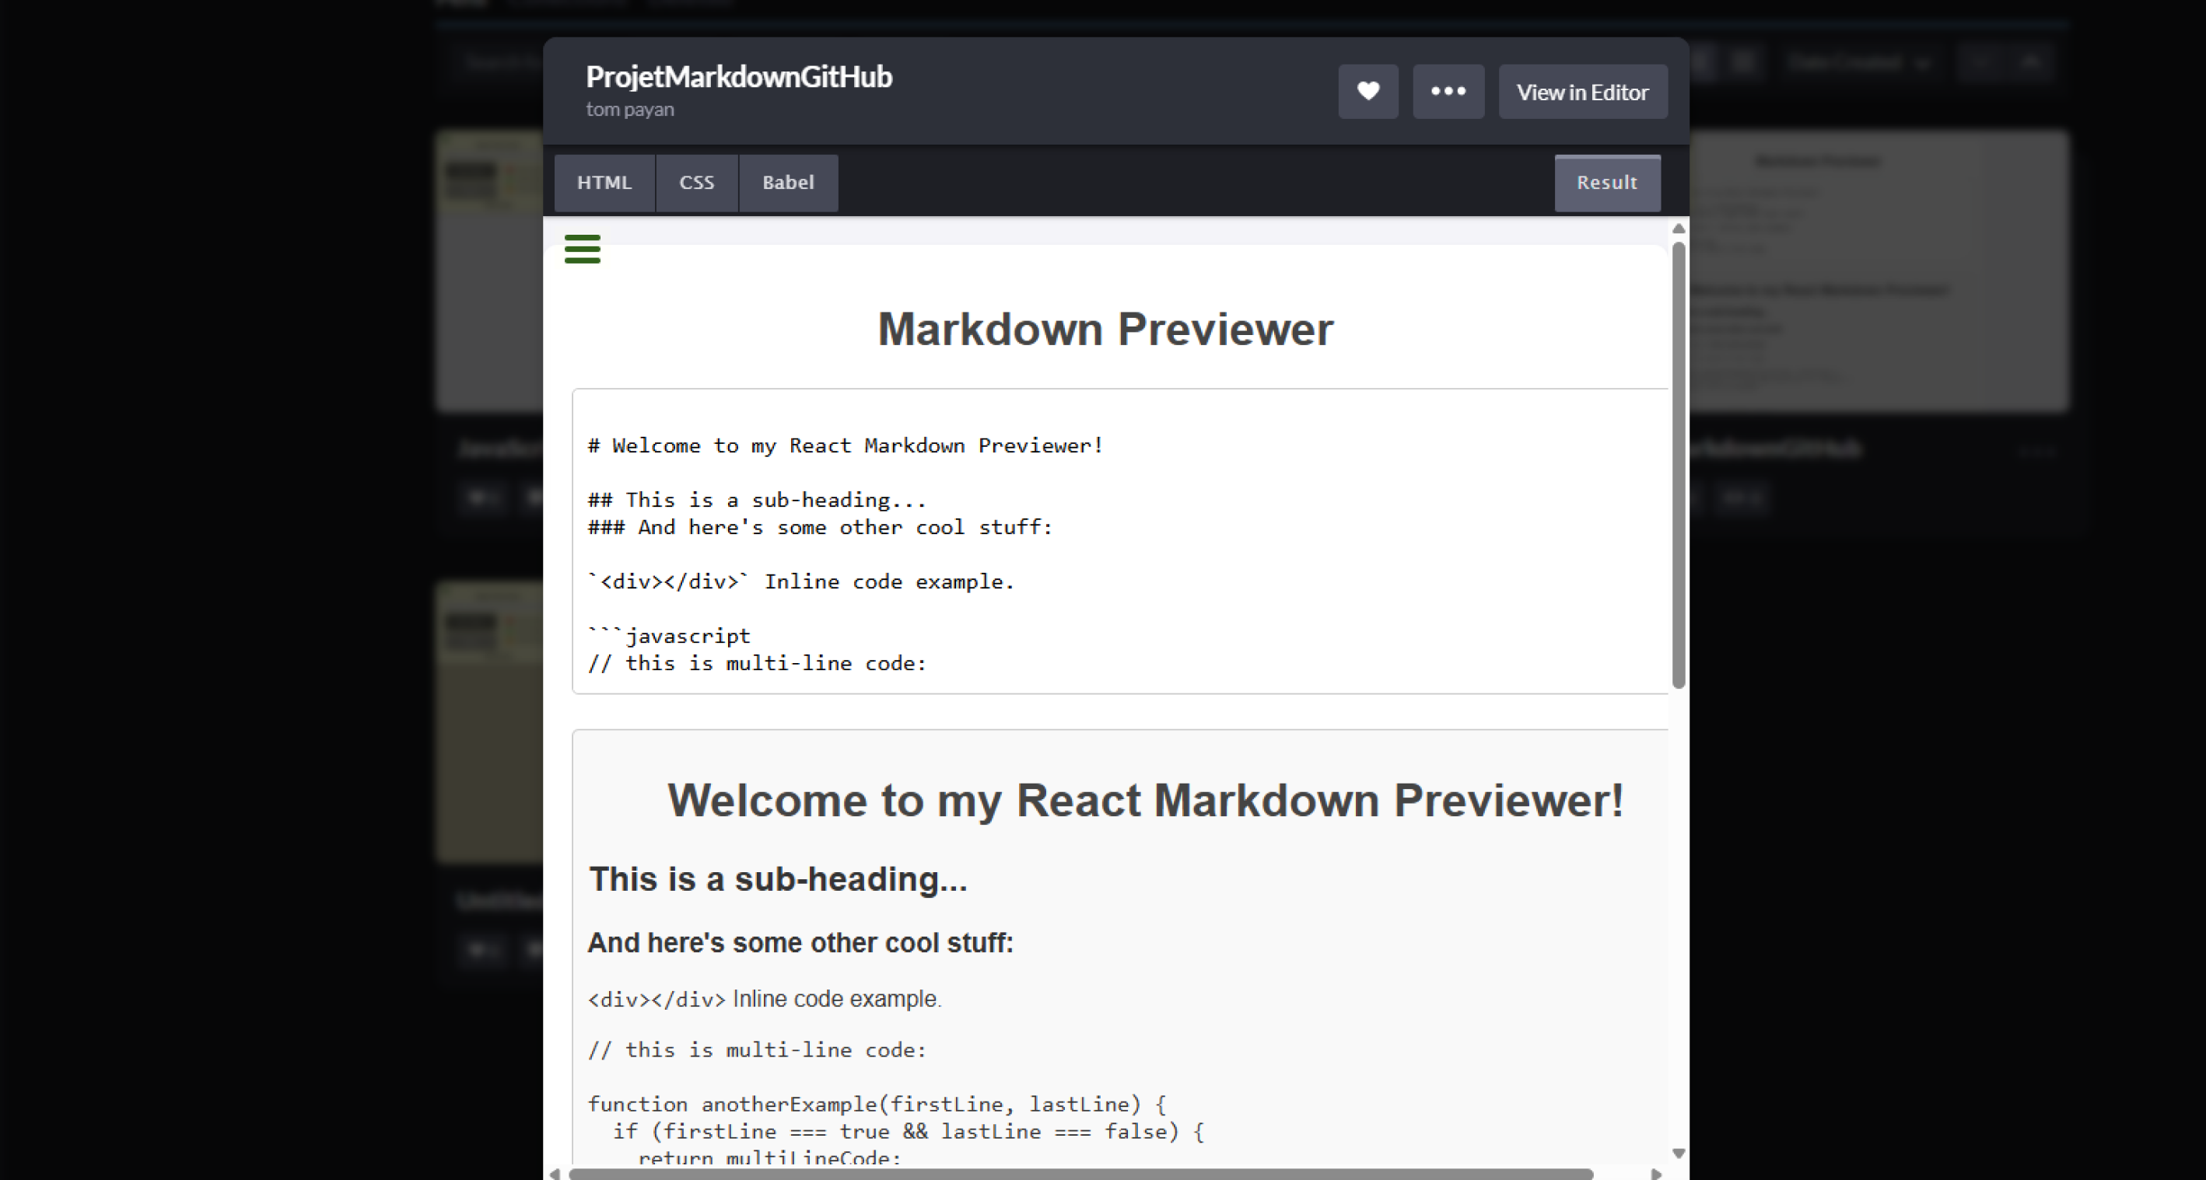The width and height of the screenshot is (2206, 1180).
Task: Click the vertical scrollbar thumb
Action: [x=1679, y=465]
